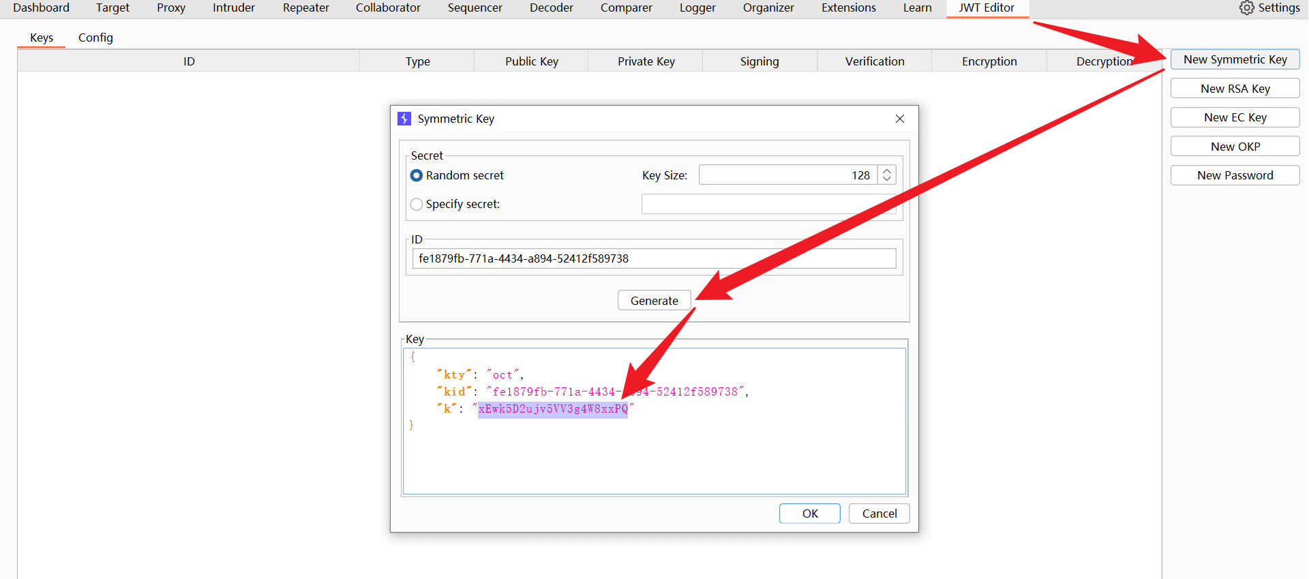This screenshot has width=1309, height=579.
Task: Increase Key Size with the up arrow
Action: pyautogui.click(x=886, y=170)
